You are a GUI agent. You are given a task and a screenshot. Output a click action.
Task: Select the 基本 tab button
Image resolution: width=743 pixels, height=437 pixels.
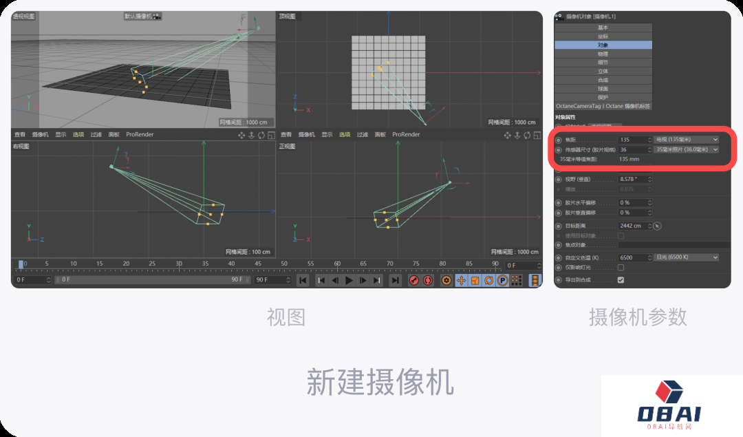603,28
